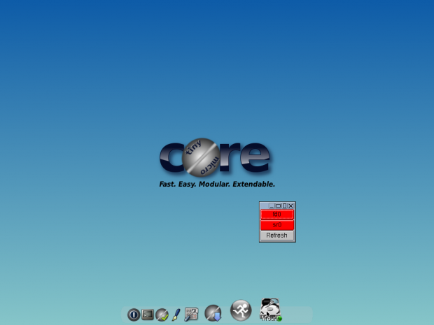Minimize the mount tool window

[272, 206]
